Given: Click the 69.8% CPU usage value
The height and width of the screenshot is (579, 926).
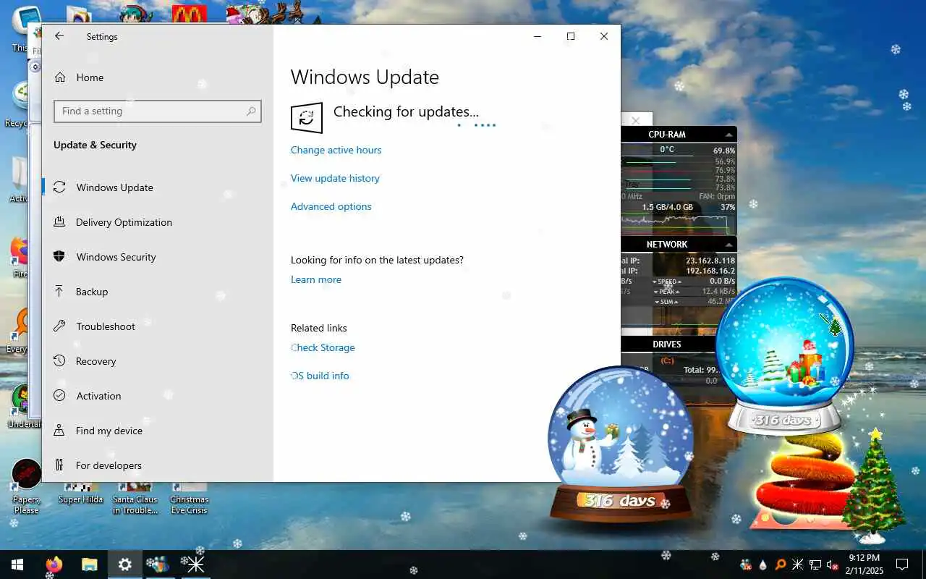Looking at the screenshot, I should 724,151.
